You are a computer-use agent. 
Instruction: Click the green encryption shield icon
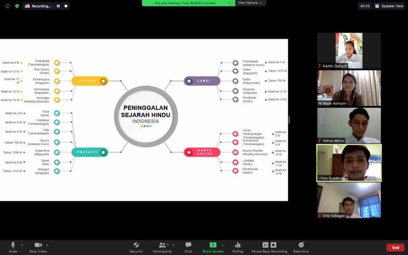(17, 6)
